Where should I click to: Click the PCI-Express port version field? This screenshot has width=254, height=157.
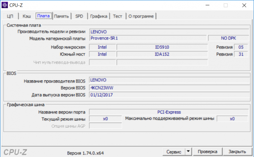pyautogui.click(x=169, y=112)
